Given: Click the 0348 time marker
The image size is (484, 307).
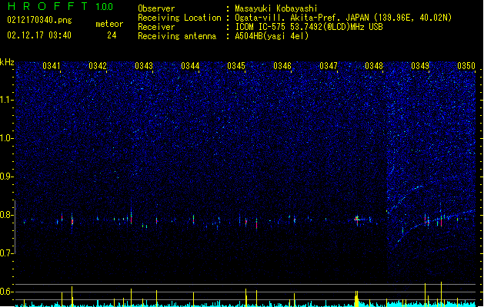Looking at the screenshot, I should click(x=374, y=66).
